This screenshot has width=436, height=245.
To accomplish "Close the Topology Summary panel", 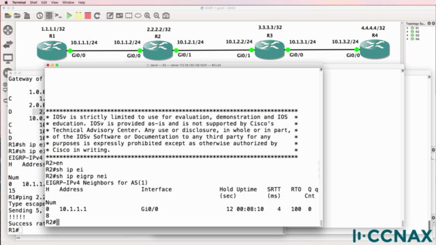I will point(433,24).
